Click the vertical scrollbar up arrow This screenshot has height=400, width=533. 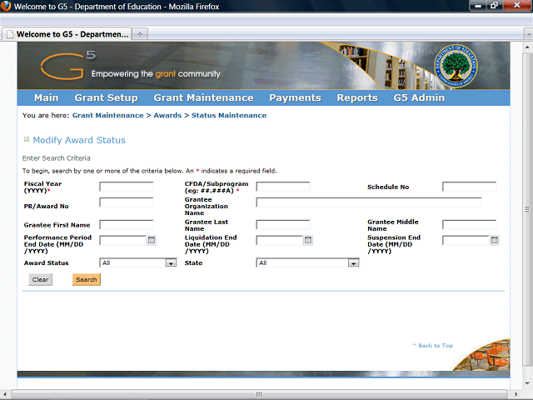[x=527, y=47]
